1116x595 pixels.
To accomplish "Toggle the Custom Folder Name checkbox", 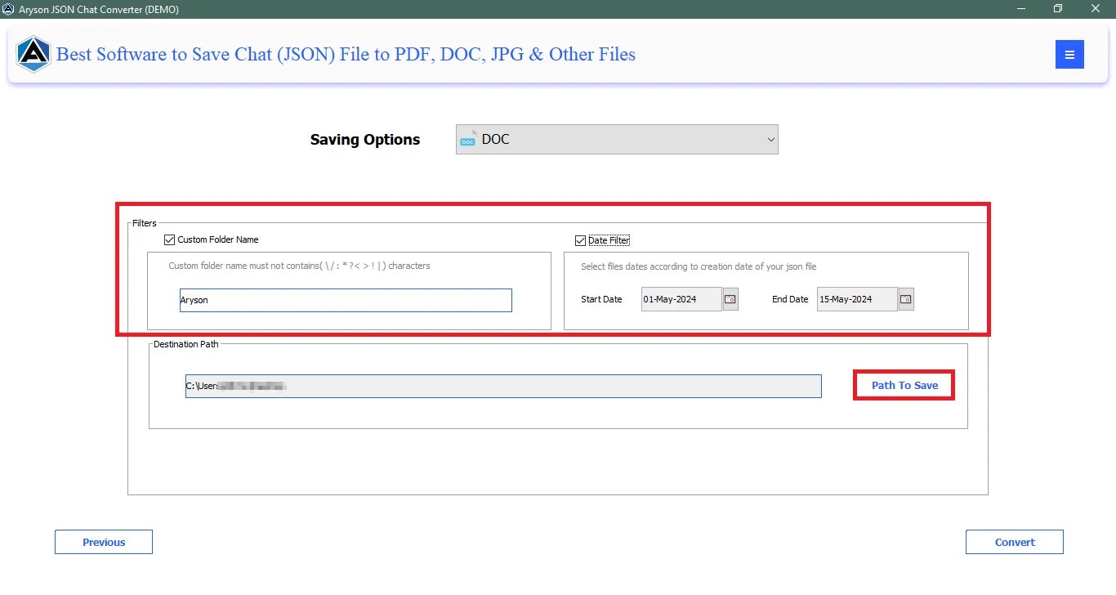I will (x=170, y=239).
